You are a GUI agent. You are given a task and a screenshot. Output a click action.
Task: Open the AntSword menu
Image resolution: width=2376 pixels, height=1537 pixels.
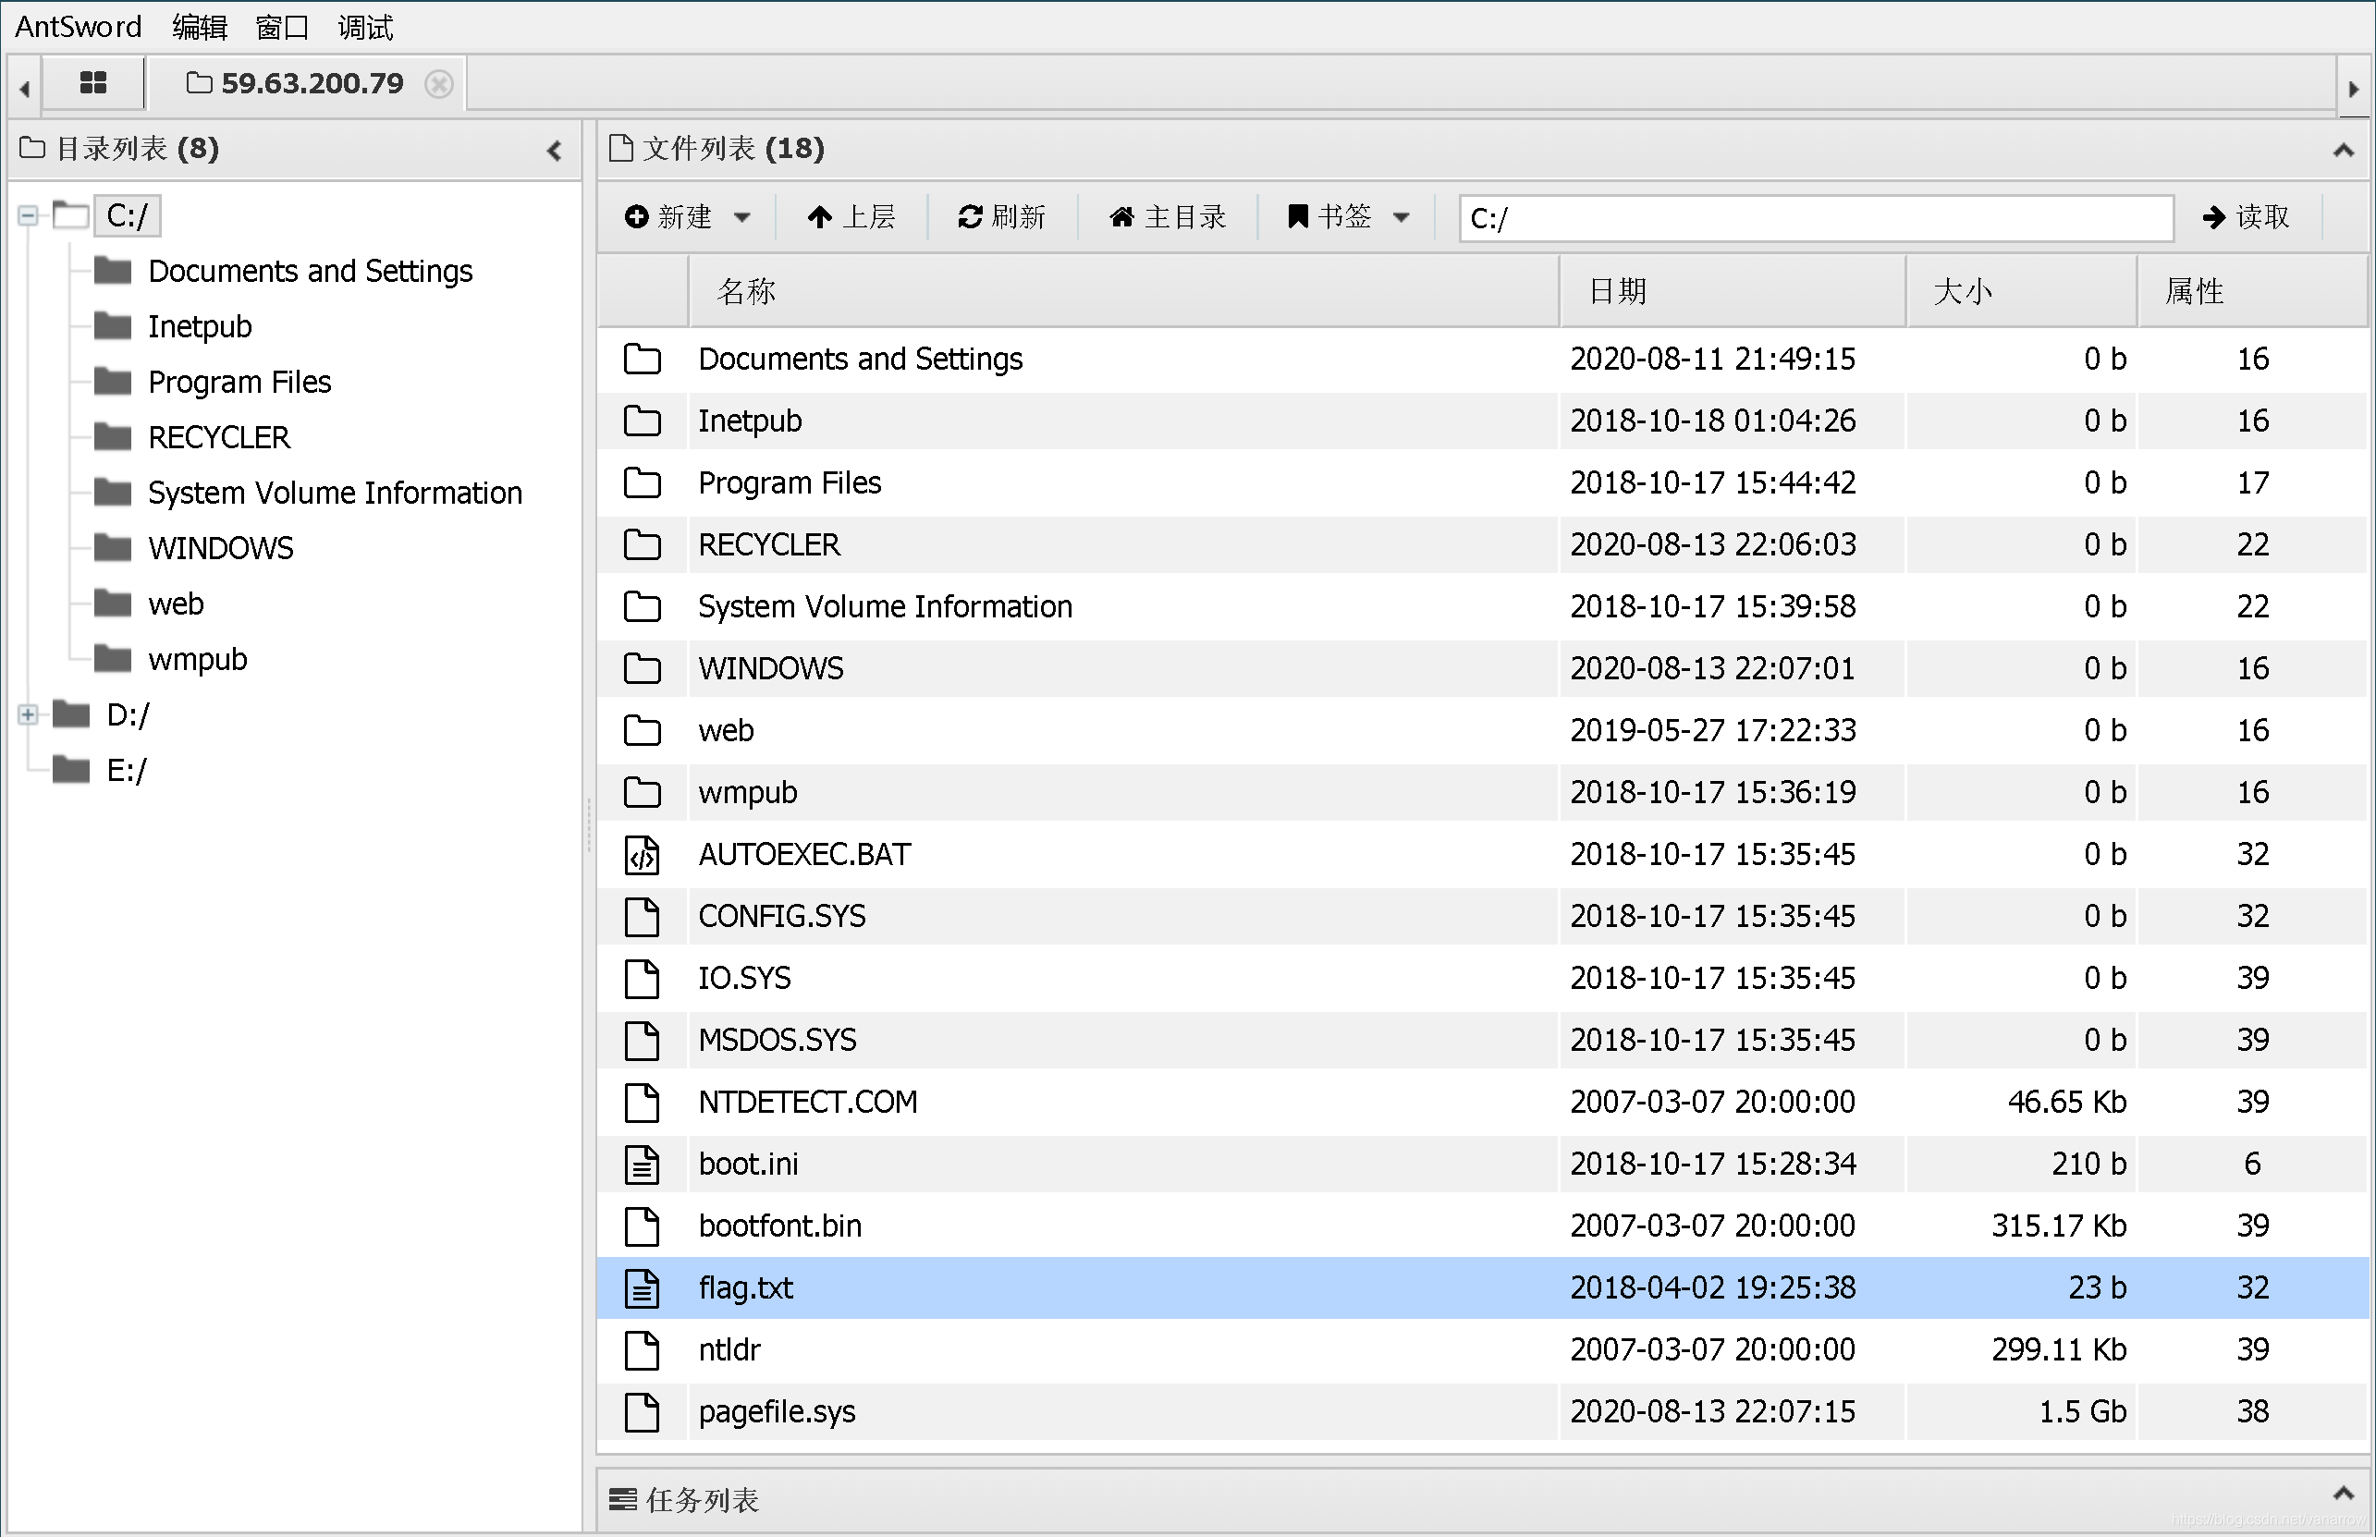pyautogui.click(x=78, y=27)
